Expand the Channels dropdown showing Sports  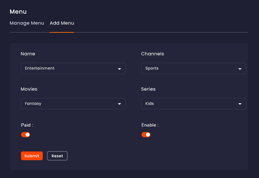194,68
